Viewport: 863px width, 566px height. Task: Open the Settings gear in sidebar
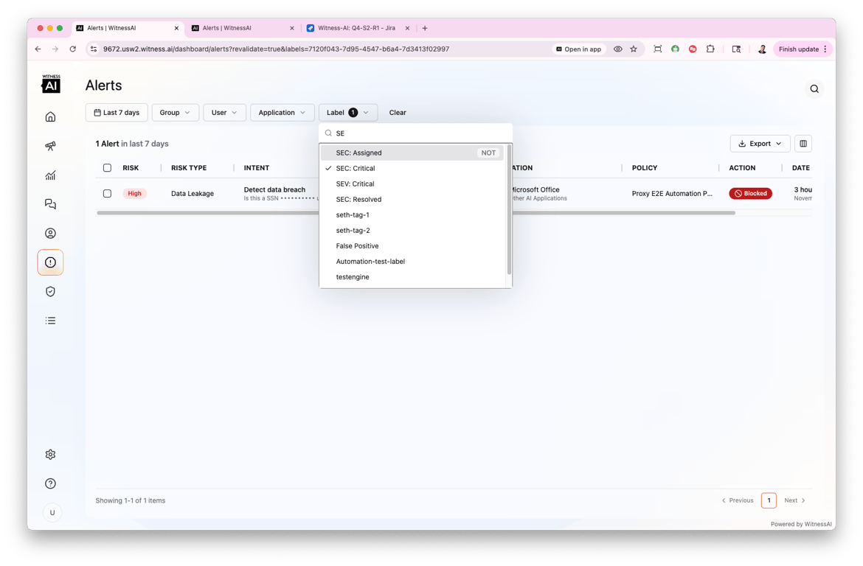(x=50, y=454)
